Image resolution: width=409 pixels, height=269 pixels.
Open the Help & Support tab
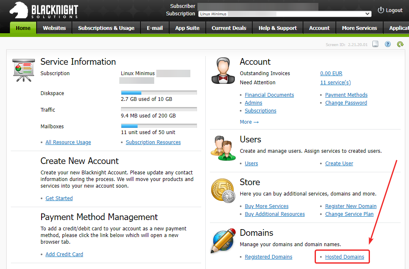pos(278,28)
